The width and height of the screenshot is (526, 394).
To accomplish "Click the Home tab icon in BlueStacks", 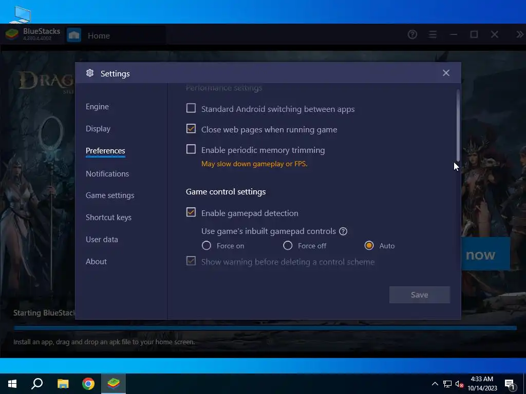I will (74, 35).
